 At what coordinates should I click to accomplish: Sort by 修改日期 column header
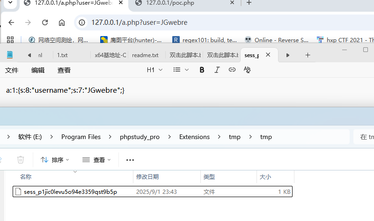[147, 177]
